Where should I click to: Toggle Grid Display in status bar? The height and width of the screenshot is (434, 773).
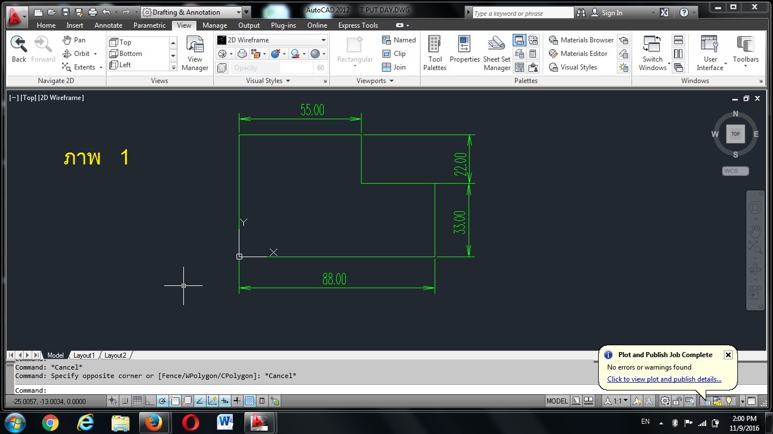click(138, 401)
